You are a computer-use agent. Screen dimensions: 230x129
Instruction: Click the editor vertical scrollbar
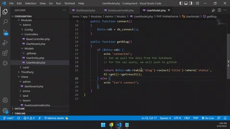[228, 56]
